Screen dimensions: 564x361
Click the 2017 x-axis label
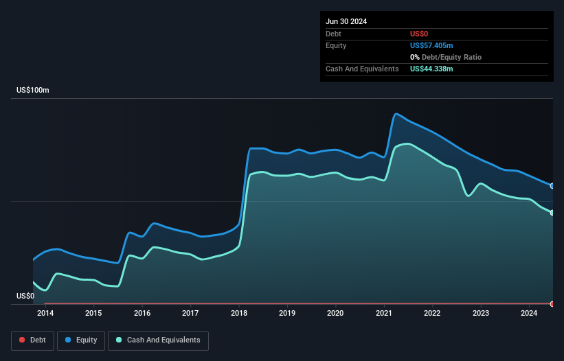pos(190,313)
